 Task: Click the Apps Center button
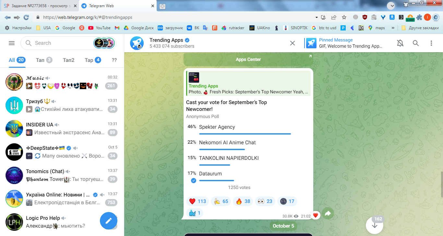tap(248, 59)
